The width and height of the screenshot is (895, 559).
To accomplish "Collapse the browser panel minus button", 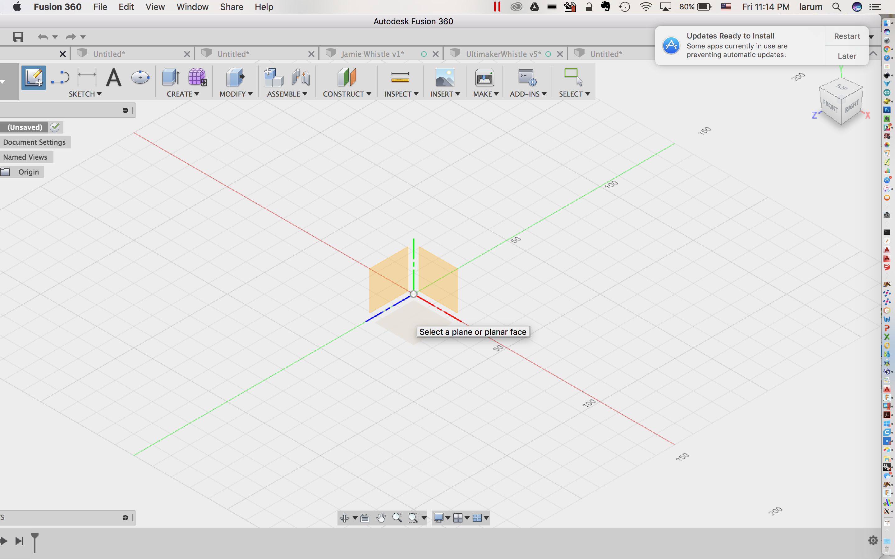I will (125, 110).
